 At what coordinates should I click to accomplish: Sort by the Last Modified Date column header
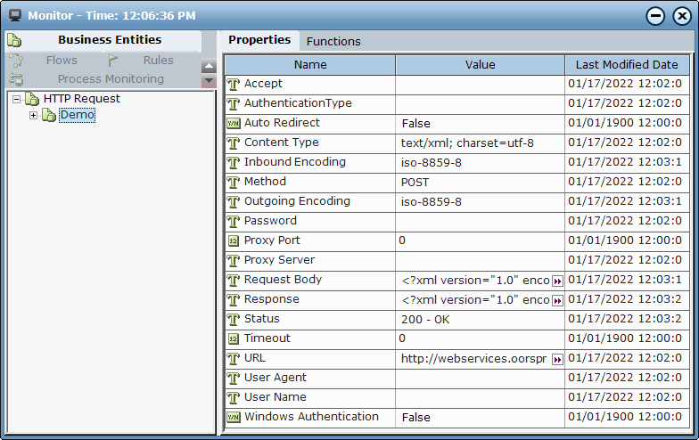pos(627,65)
